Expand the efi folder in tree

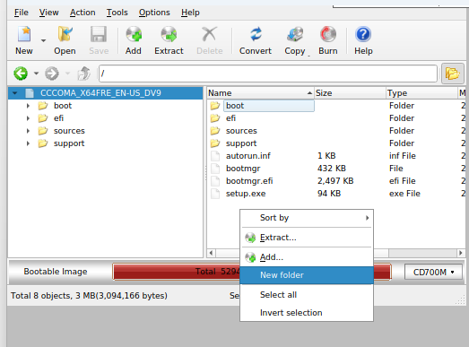[28, 118]
